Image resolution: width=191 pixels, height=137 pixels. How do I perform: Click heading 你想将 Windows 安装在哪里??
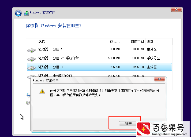click(x=54, y=26)
